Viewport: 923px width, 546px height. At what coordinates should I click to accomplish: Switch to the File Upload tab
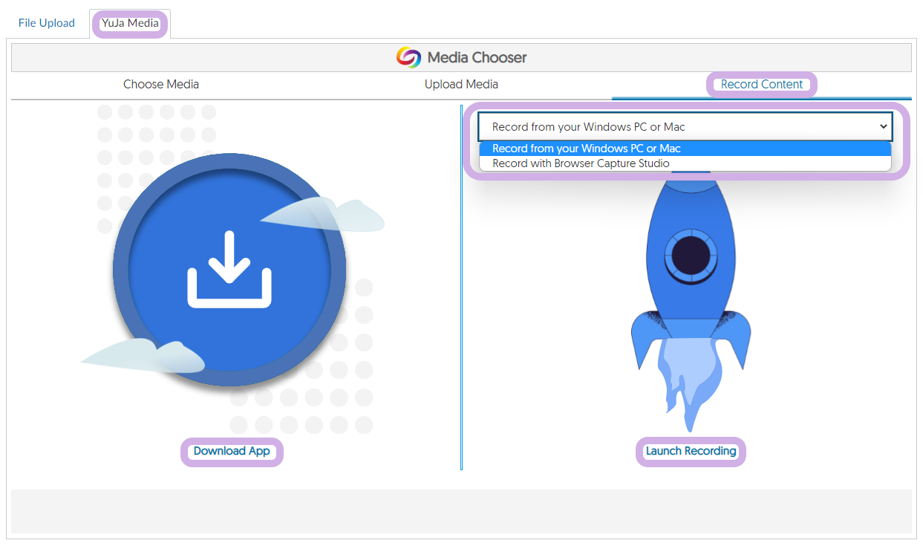click(x=47, y=23)
